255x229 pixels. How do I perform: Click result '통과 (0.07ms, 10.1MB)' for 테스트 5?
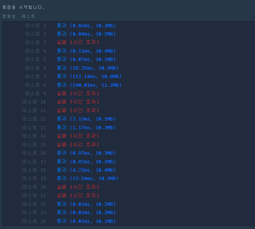86,59
